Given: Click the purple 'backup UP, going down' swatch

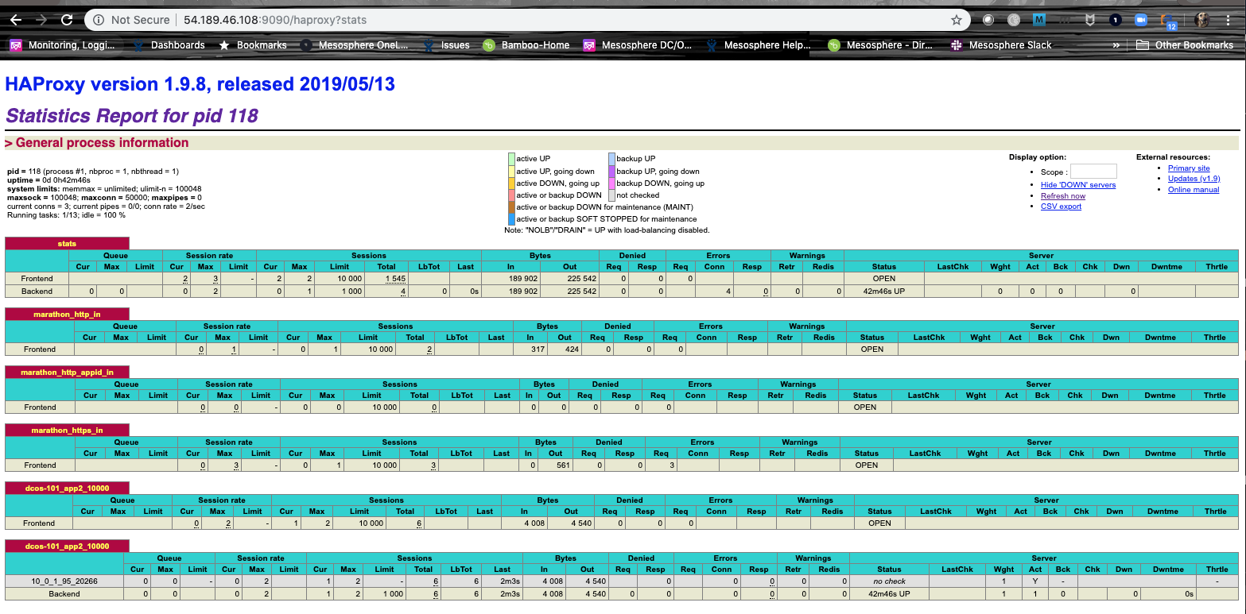Looking at the screenshot, I should pyautogui.click(x=611, y=171).
